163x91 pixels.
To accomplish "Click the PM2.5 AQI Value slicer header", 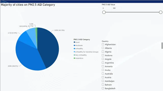I will tap(108, 5).
